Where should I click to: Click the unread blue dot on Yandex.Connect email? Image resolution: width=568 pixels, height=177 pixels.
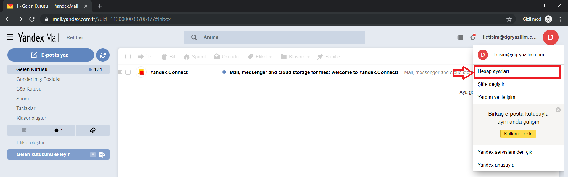coord(224,72)
